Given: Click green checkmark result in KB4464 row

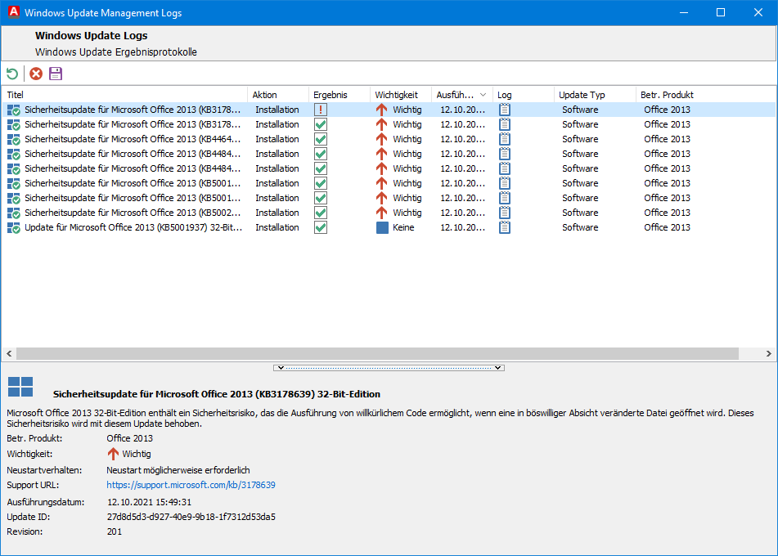Looking at the screenshot, I should tap(321, 139).
